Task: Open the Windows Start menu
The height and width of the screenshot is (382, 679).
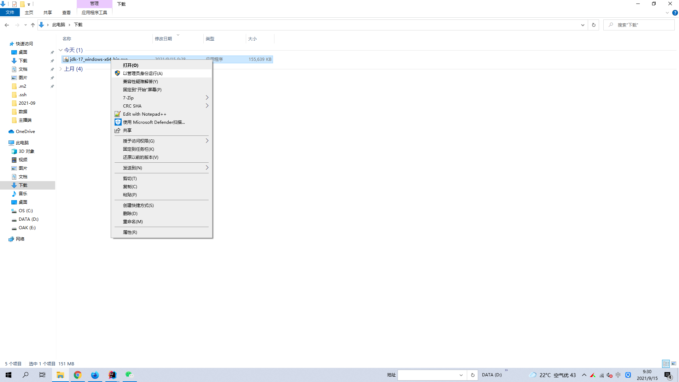Action: coord(8,375)
